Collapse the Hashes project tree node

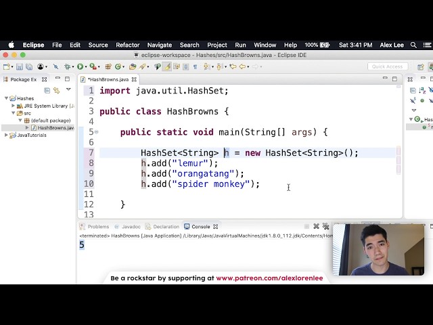coord(6,98)
